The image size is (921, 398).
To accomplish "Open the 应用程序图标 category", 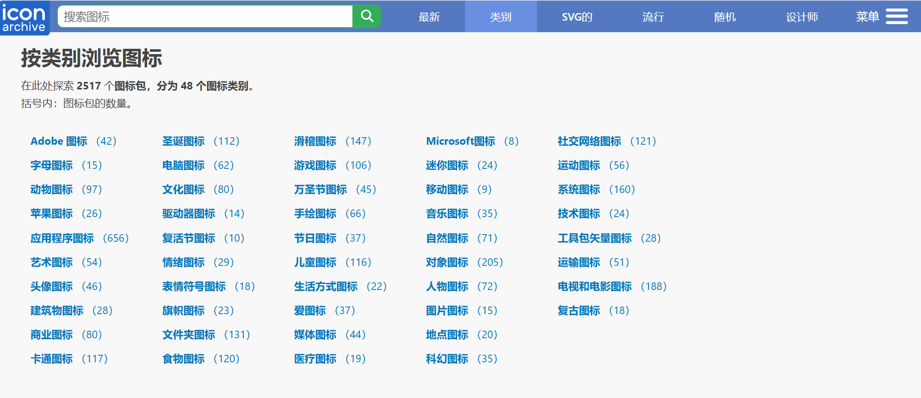I will 62,238.
